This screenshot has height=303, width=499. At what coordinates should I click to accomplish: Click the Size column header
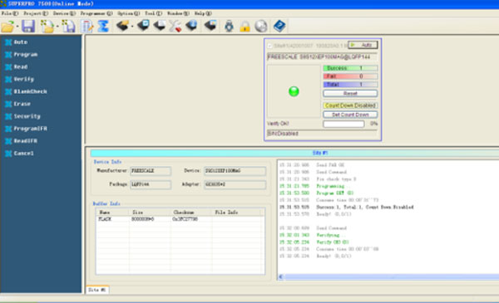[x=151, y=213]
